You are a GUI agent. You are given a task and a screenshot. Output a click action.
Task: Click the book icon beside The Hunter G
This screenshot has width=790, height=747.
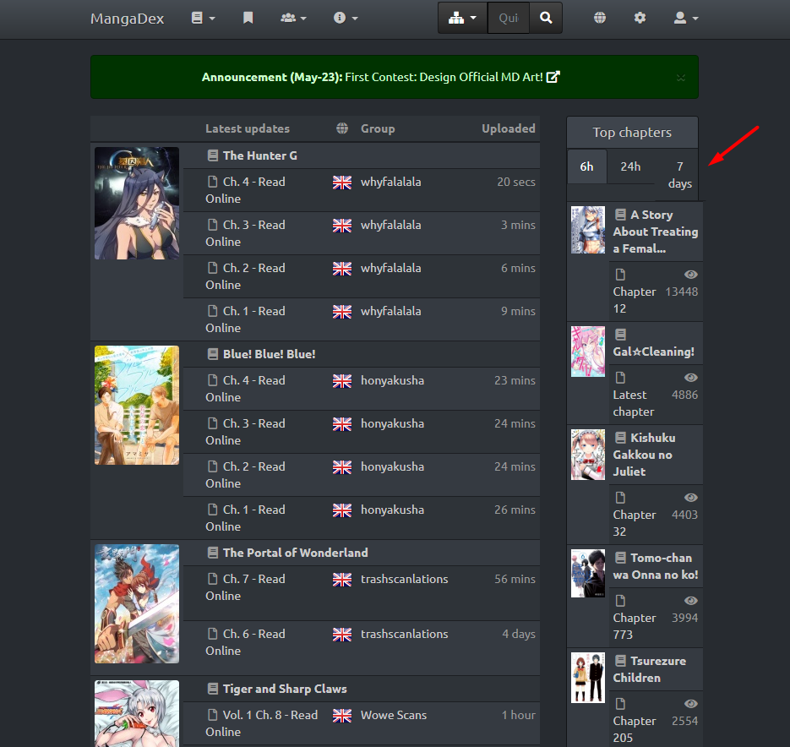[x=213, y=155]
